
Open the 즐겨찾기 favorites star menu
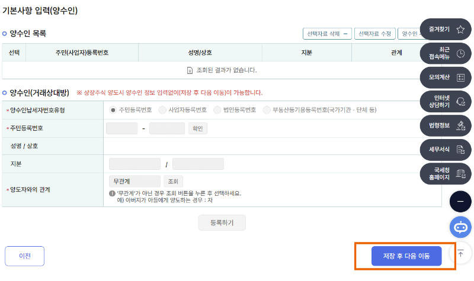tap(446, 29)
